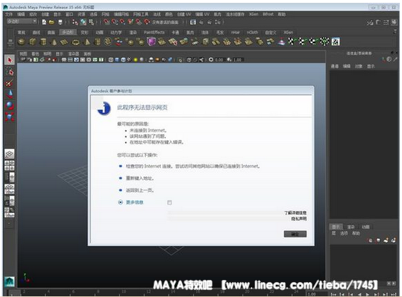
Task: Click frame 10 on the time slider
Action: click(x=124, y=291)
